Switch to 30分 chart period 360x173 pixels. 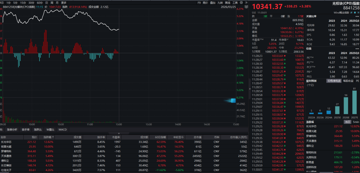(x=31, y=3)
